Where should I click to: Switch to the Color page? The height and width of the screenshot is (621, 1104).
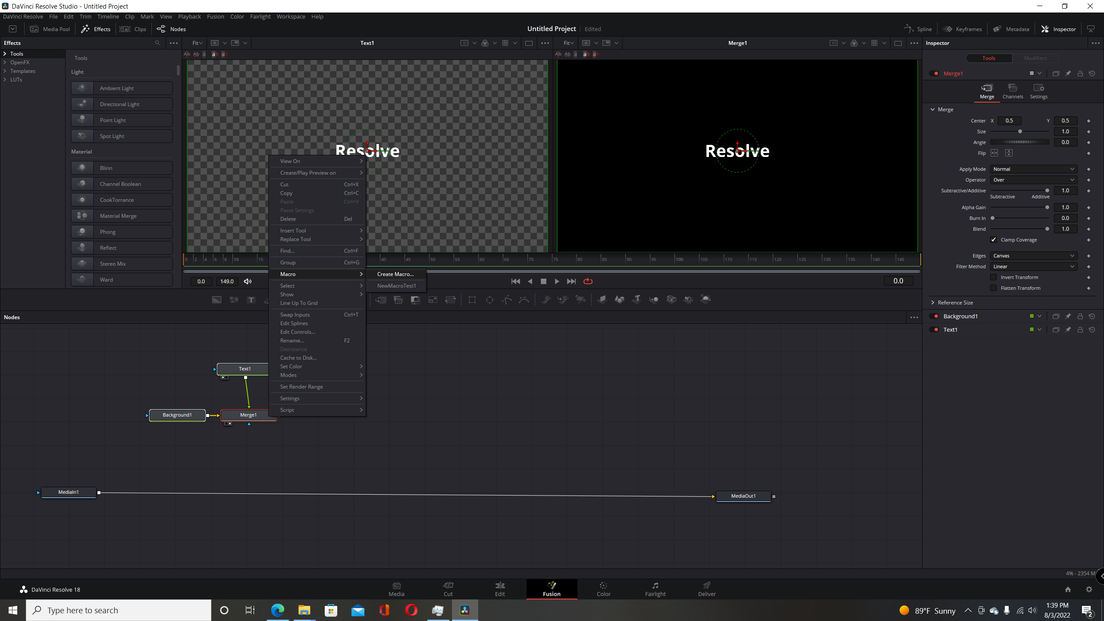tap(603, 589)
